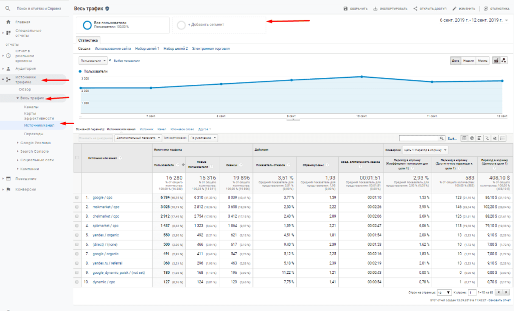
Task: Click the table search magnifier button
Action: (x=442, y=138)
